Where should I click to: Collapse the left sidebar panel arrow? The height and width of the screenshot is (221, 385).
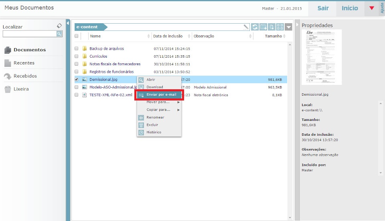click(68, 23)
